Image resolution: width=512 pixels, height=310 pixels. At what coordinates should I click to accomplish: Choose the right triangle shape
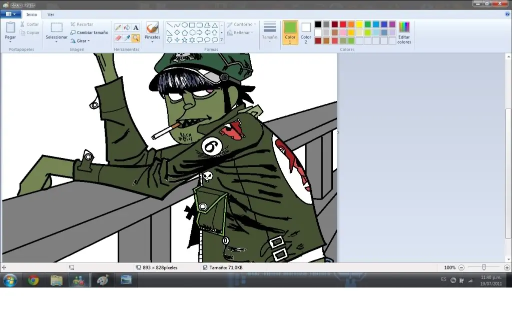tap(170, 32)
